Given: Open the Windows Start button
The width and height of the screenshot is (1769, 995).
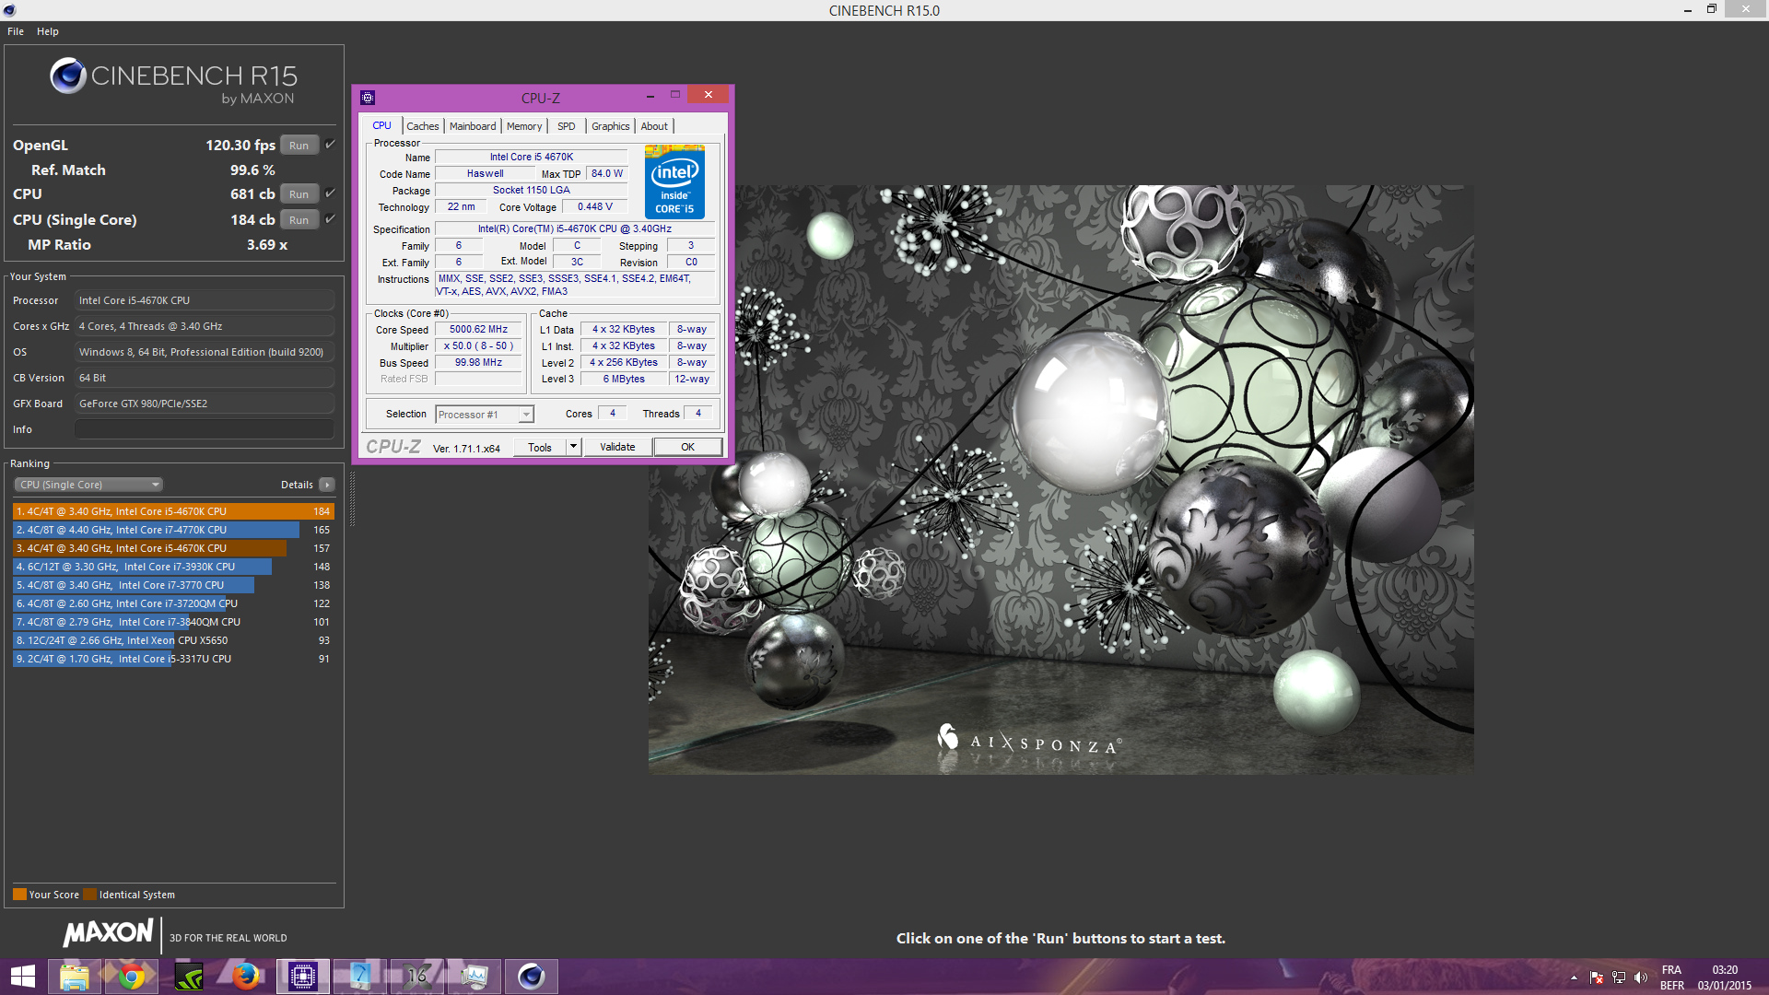Looking at the screenshot, I should coord(22,977).
